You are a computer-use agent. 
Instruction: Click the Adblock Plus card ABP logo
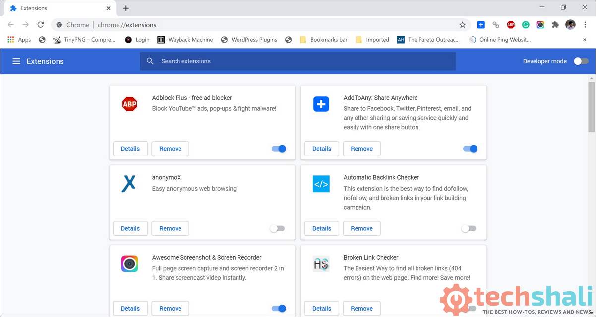pyautogui.click(x=129, y=104)
